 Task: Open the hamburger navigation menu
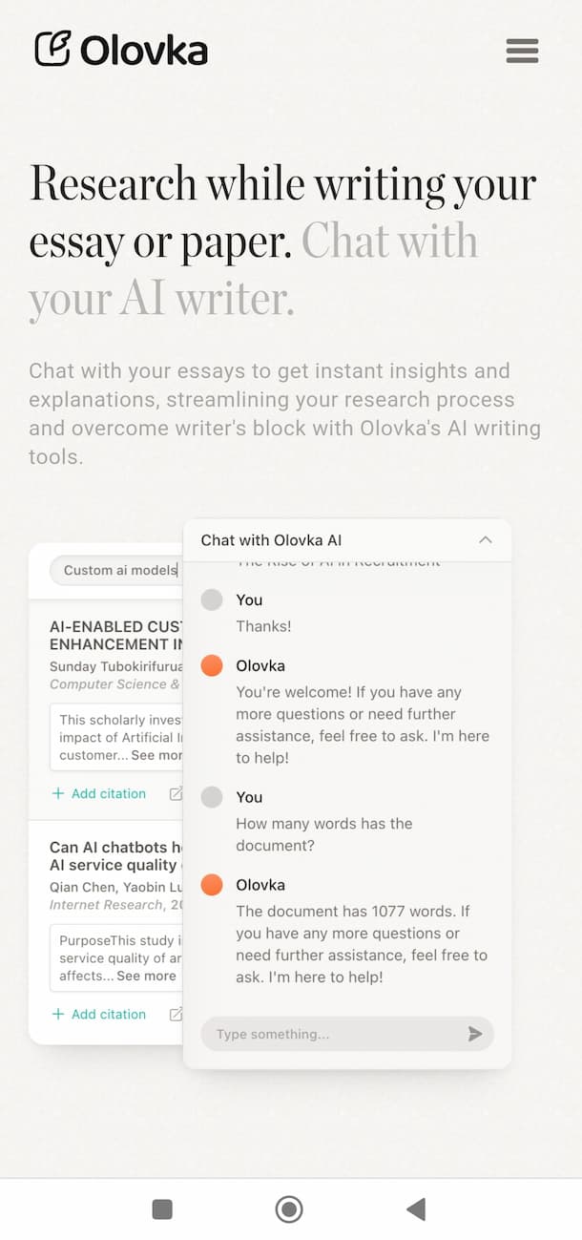pos(522,51)
